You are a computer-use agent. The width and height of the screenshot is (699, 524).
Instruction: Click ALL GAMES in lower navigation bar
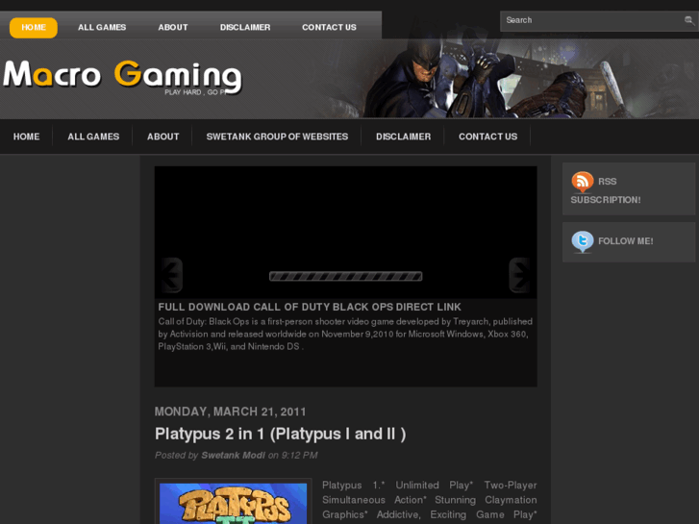(93, 137)
